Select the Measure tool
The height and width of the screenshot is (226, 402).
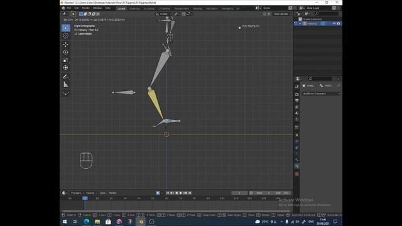(65, 84)
